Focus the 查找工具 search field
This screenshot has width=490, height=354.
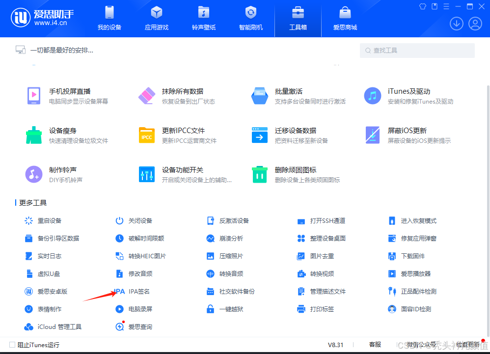click(x=417, y=50)
